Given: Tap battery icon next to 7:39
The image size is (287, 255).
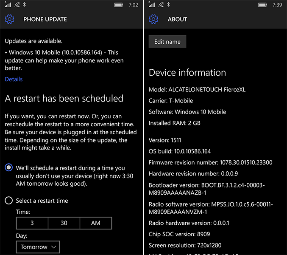Looking at the screenshot, I should pyautogui.click(x=262, y=5).
